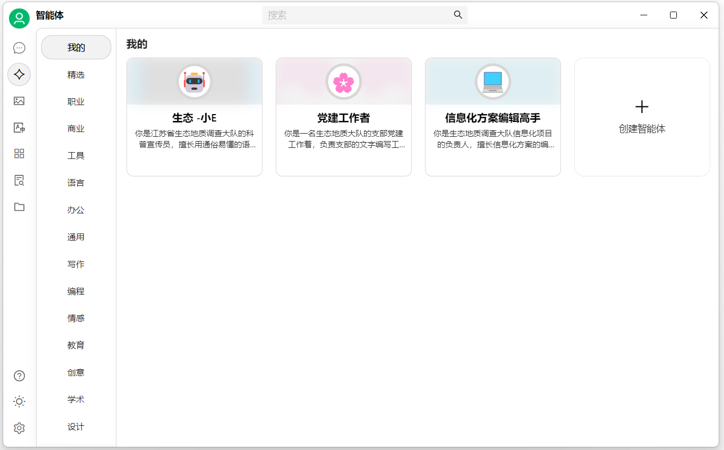
Task: Toggle the light/dark theme sun icon
Action: (x=19, y=402)
